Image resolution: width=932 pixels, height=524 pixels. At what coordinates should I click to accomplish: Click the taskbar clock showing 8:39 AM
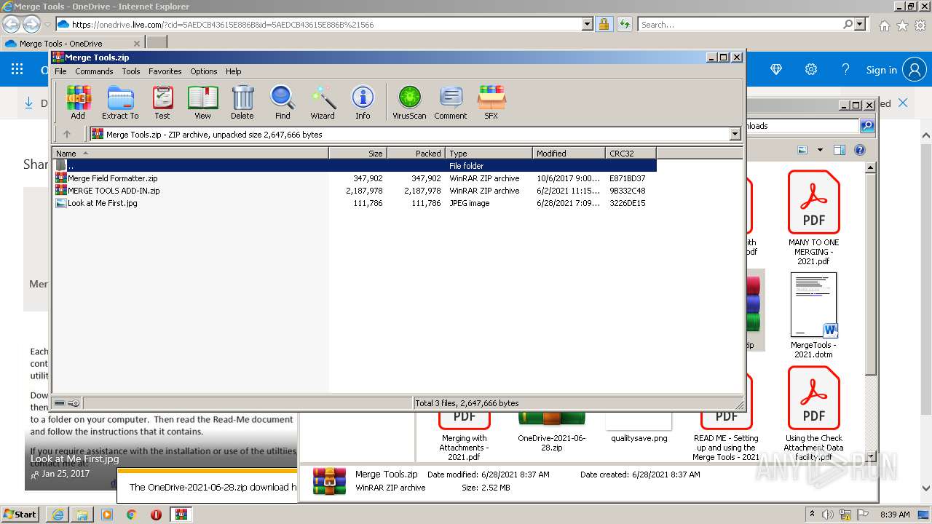[895, 515]
